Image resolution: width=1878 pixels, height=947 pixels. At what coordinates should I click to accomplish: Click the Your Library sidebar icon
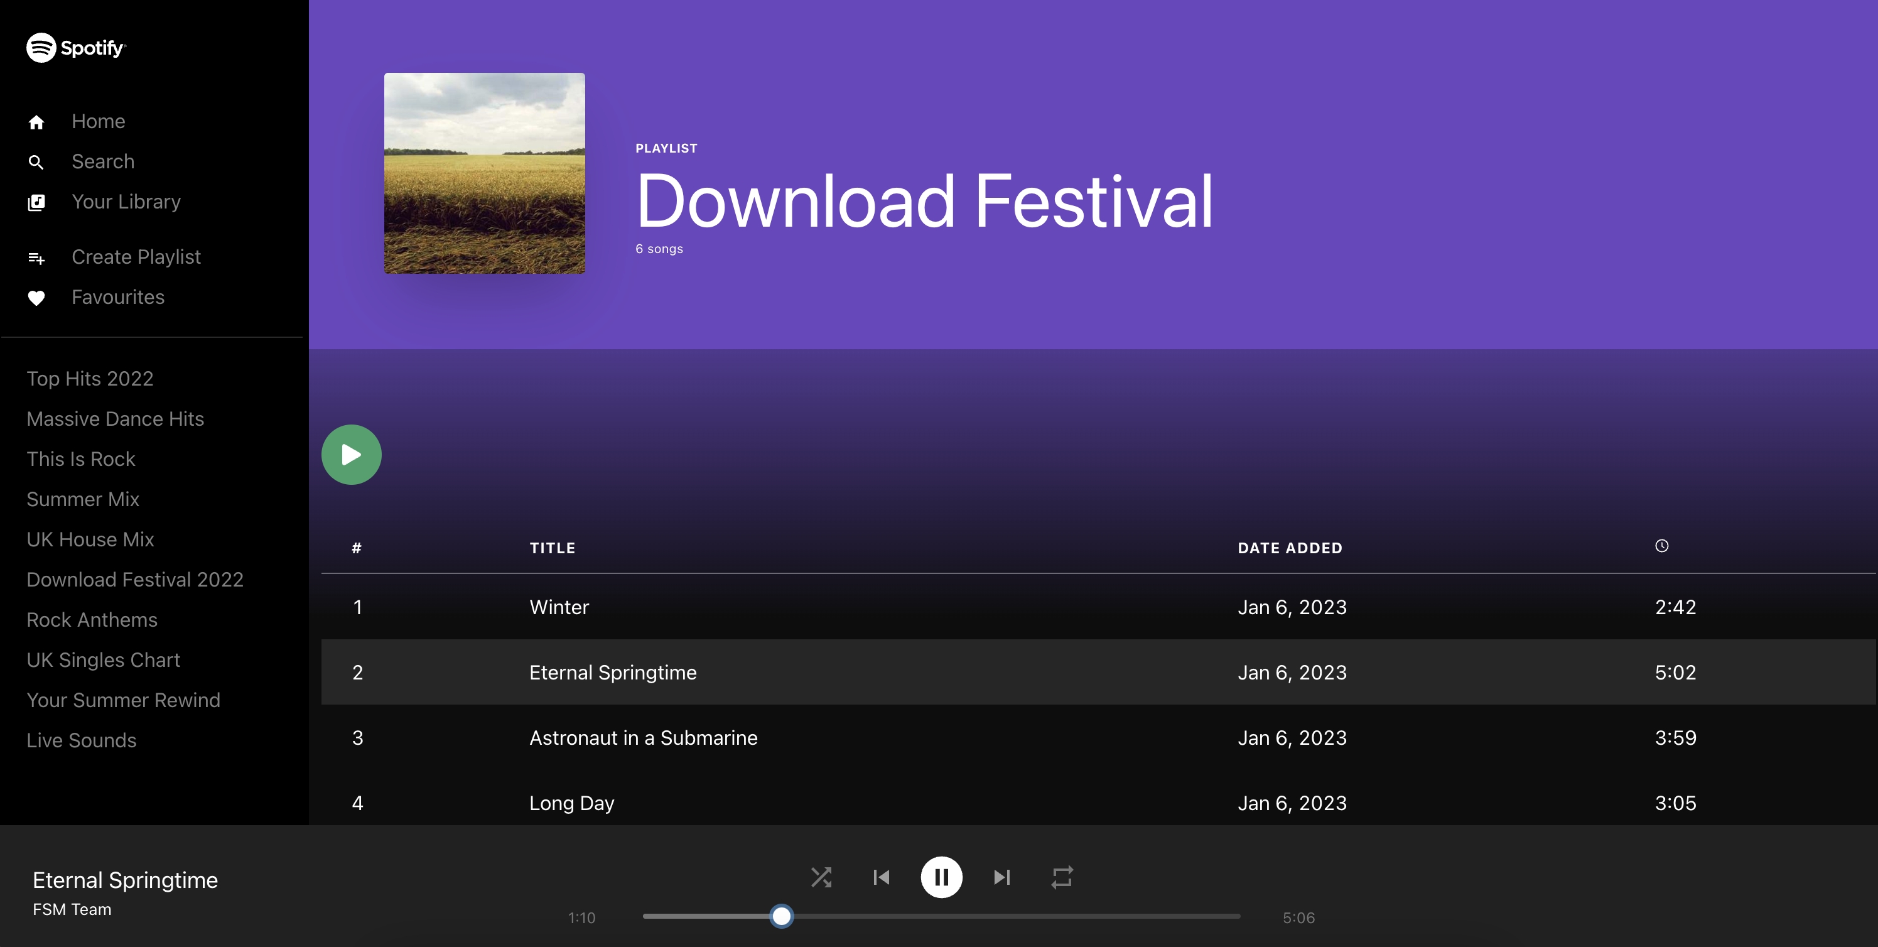[35, 202]
